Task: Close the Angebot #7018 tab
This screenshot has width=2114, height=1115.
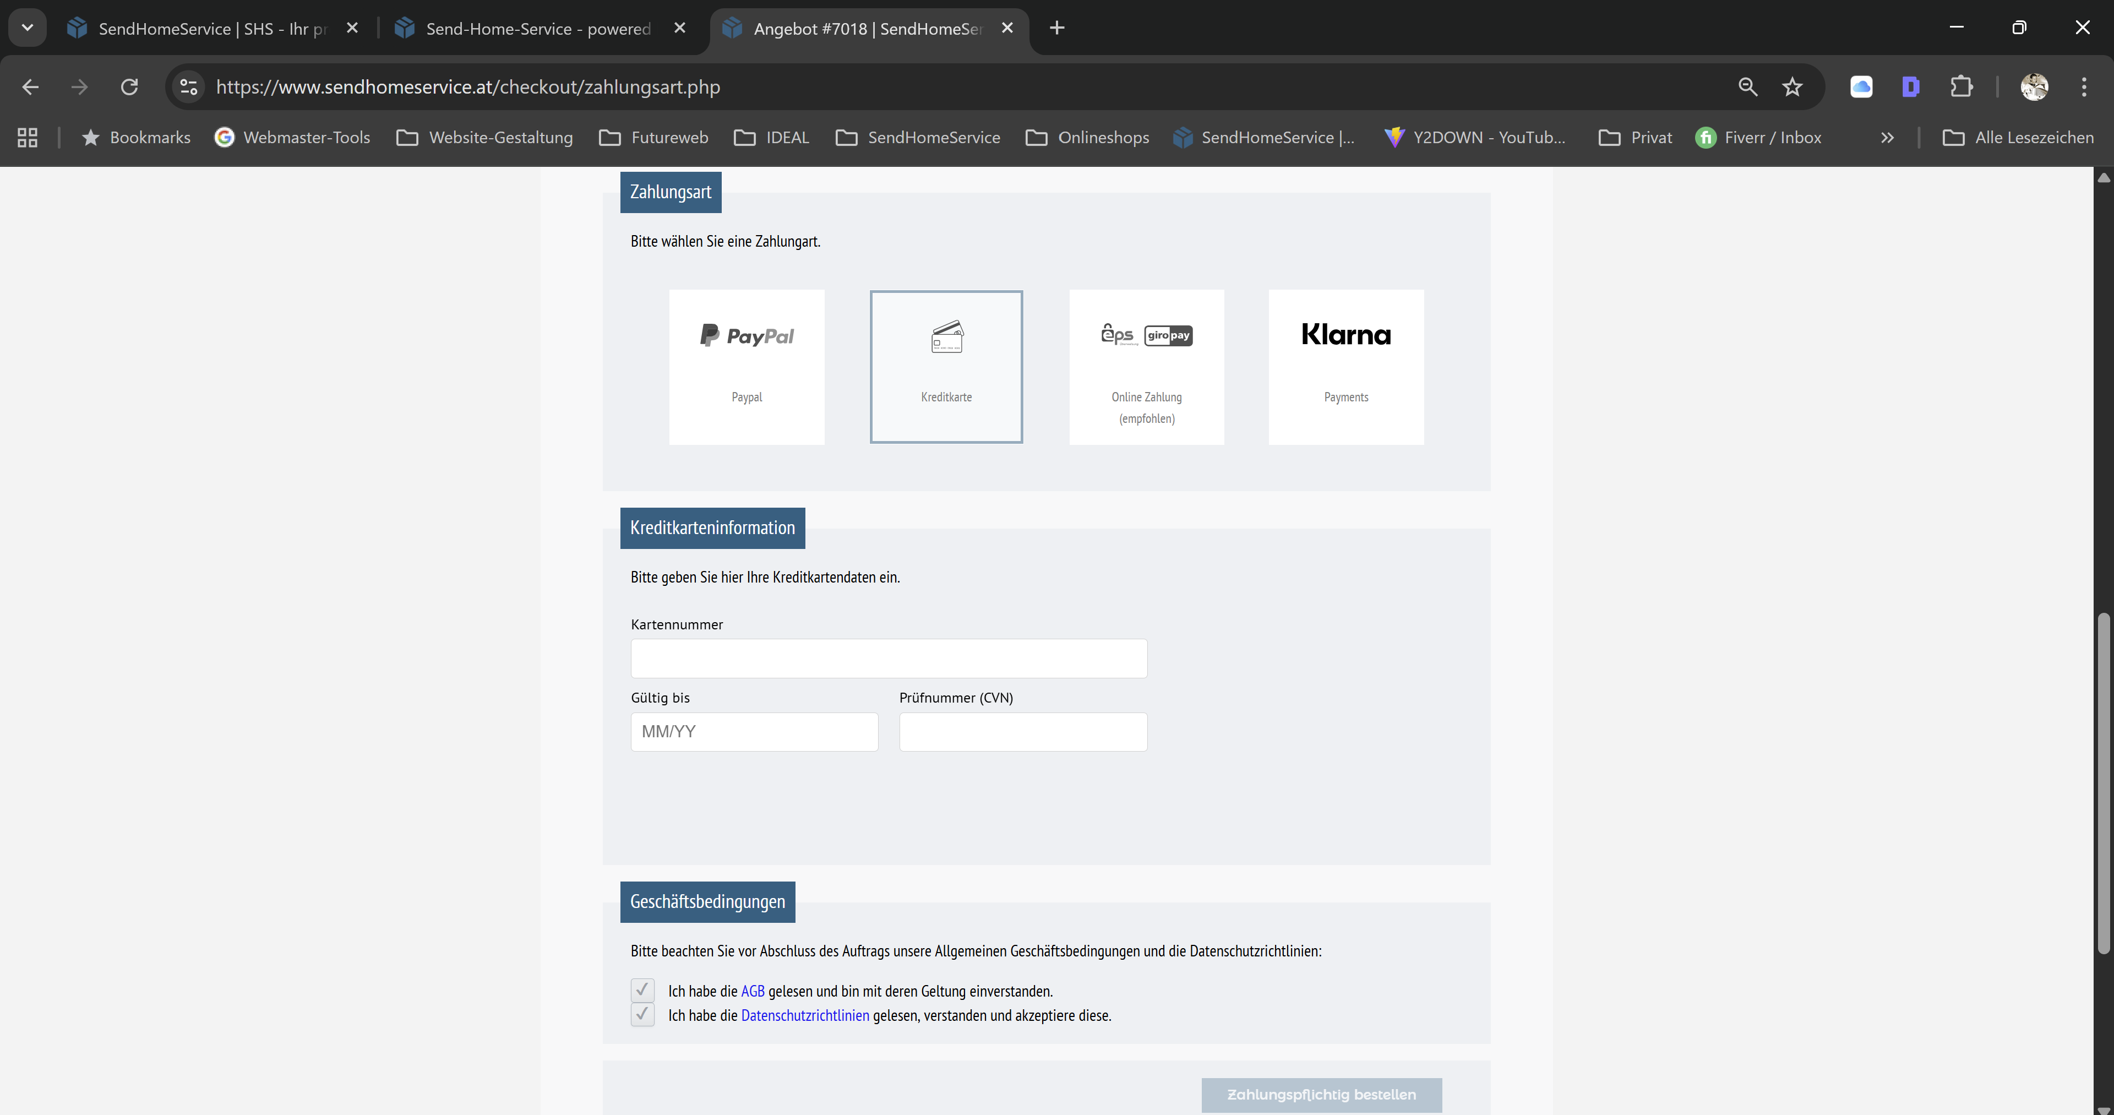Action: (1008, 28)
